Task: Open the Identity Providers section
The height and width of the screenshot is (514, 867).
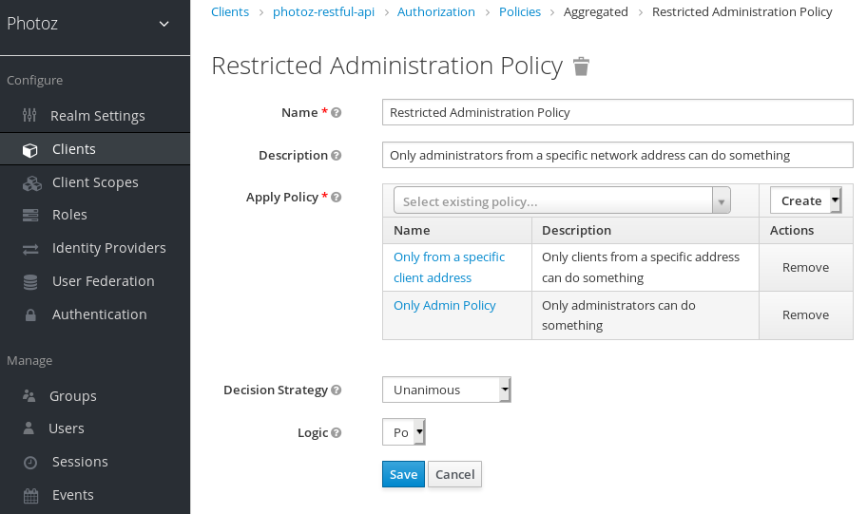Action: 108,248
